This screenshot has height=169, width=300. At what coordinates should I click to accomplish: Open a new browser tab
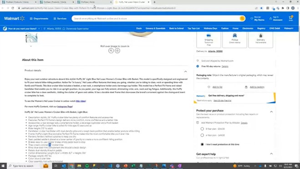(x=154, y=2)
